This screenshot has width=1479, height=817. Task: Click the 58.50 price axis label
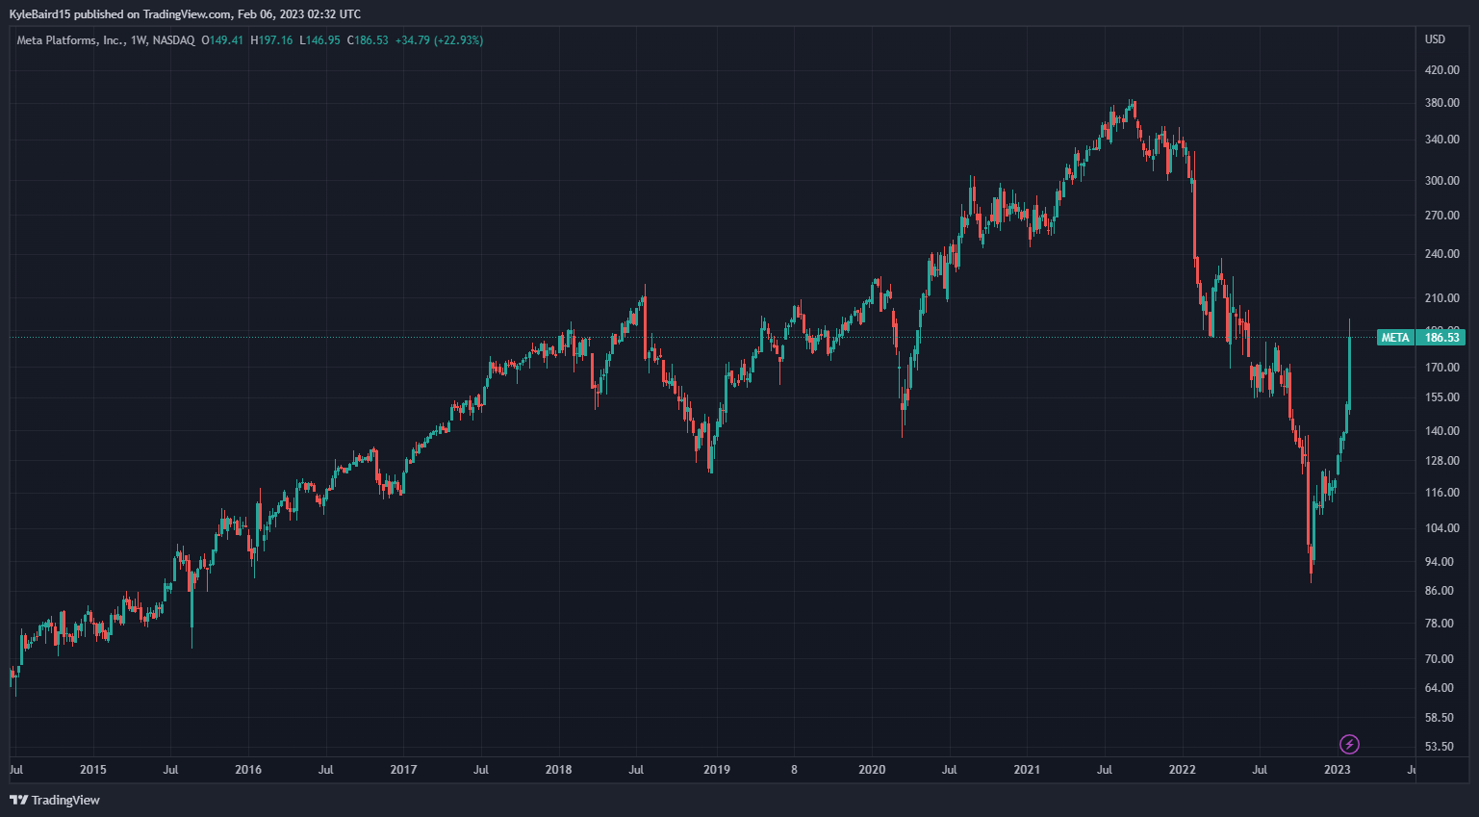coord(1441,718)
